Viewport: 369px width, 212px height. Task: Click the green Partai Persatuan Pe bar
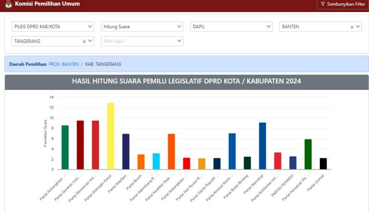[x=308, y=154]
